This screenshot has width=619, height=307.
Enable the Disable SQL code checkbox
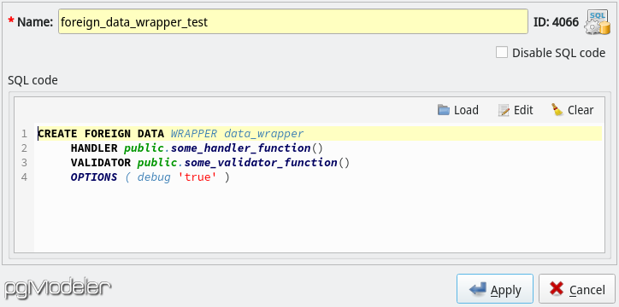502,52
